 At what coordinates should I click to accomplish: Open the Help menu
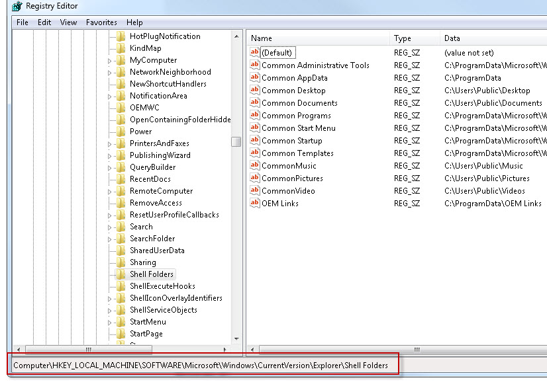point(134,22)
